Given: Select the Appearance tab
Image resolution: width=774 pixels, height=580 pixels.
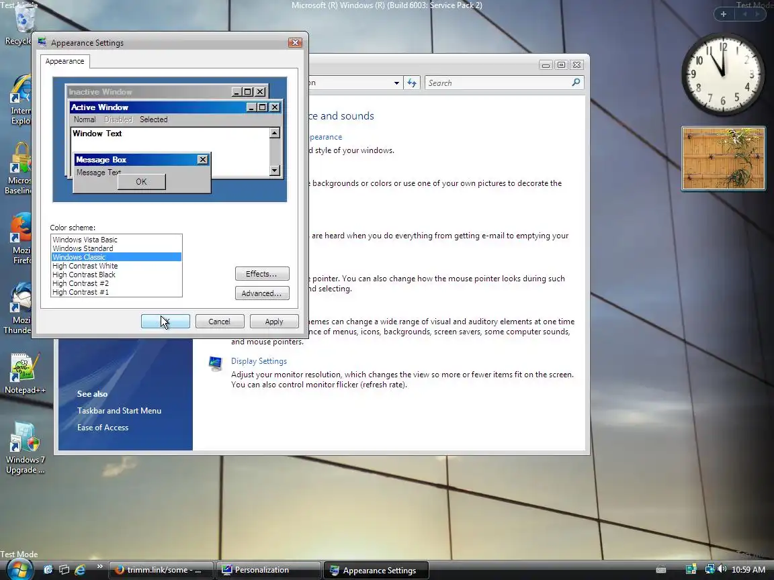Looking at the screenshot, I should click(64, 61).
